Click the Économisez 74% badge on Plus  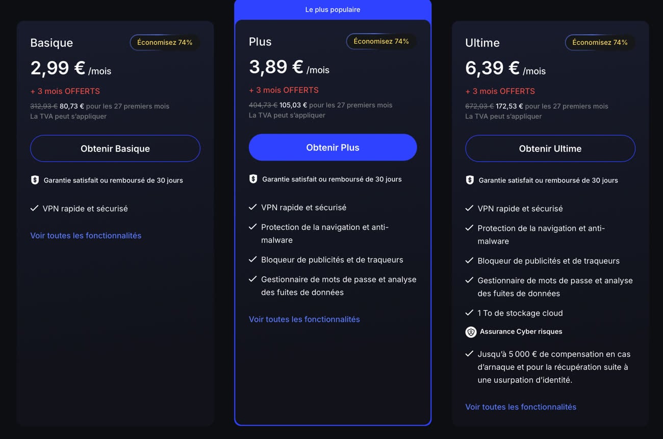point(381,41)
